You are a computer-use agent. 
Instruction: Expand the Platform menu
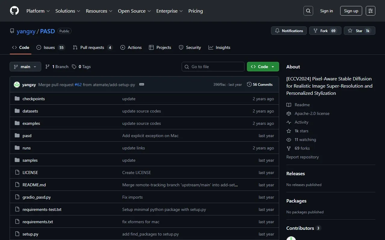coord(38,11)
